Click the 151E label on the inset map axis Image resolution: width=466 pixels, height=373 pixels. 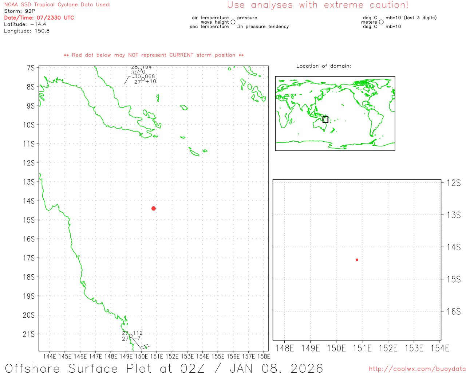(362, 348)
